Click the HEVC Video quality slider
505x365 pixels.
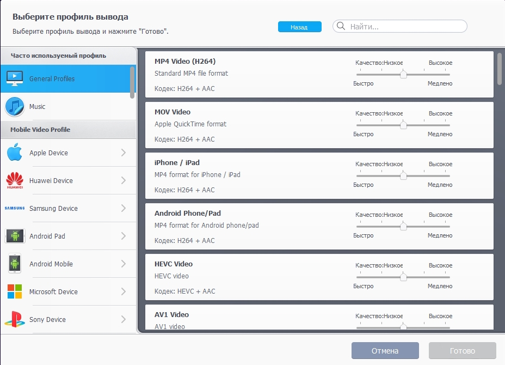[x=403, y=277]
